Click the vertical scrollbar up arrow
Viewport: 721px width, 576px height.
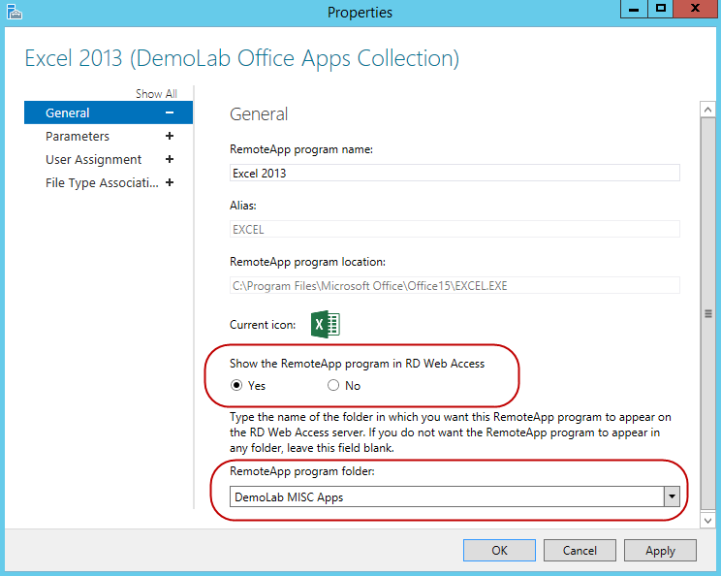click(708, 109)
